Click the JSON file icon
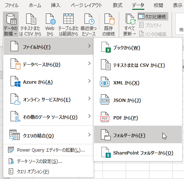Image resolution: width=184 pixels, height=179 pixels. tap(105, 99)
